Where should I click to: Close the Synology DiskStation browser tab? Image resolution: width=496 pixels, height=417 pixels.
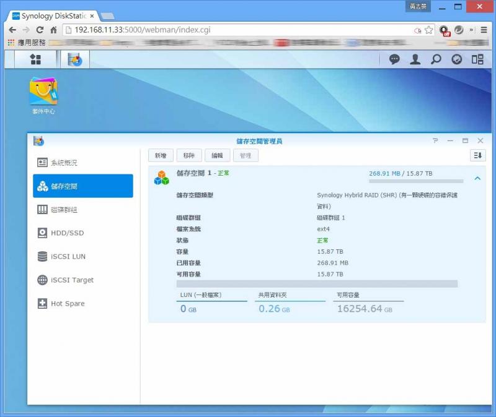coord(92,16)
